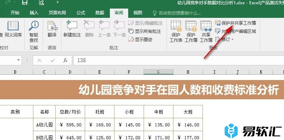
Task: Open the Data (数据) ribbon tab
Action: pyautogui.click(x=100, y=13)
